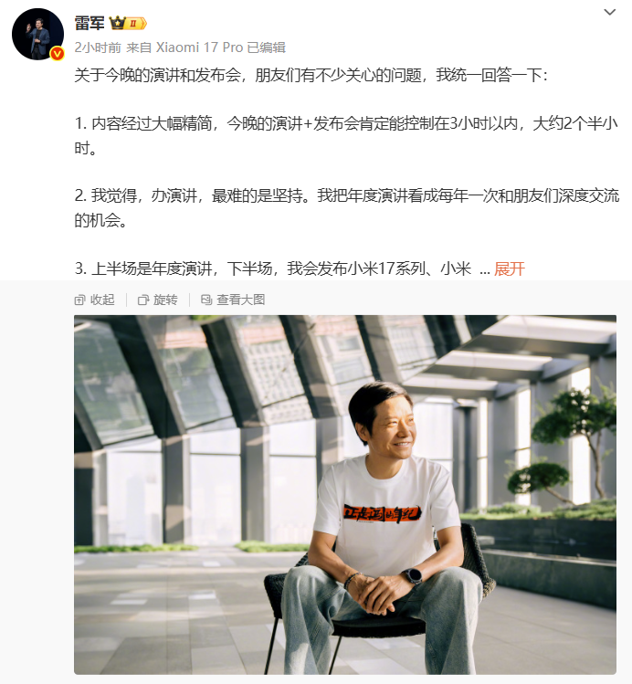Open 查看大图 to view large image
632x684 pixels.
pyautogui.click(x=241, y=300)
